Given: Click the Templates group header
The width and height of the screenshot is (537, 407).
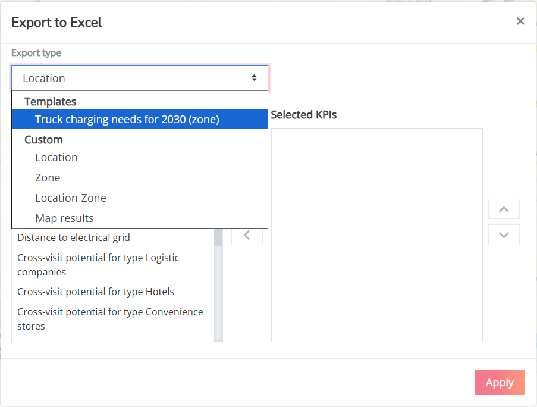Looking at the screenshot, I should [x=51, y=101].
